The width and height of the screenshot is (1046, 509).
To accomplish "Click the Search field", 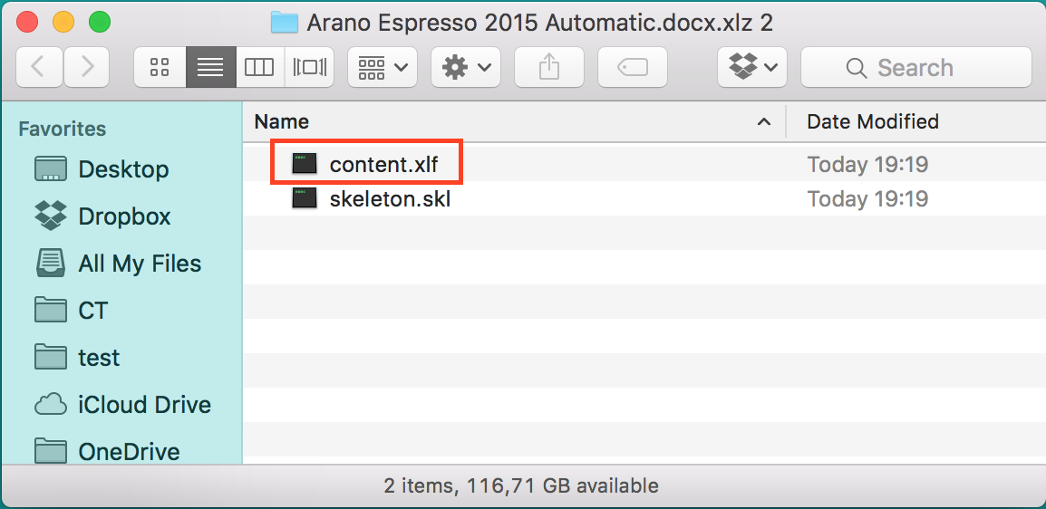I will point(915,67).
